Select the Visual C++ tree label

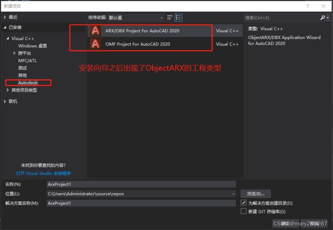point(23,38)
